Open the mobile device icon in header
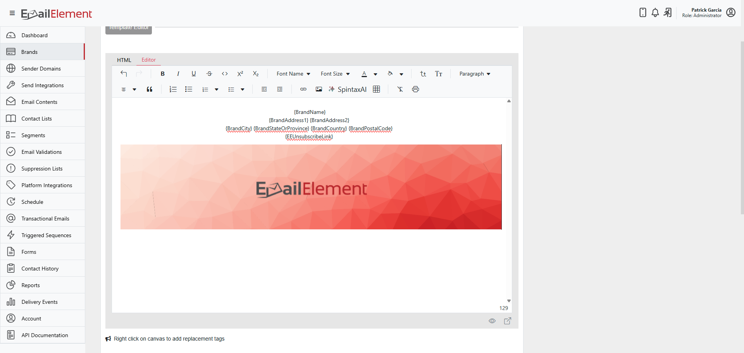 (x=643, y=12)
